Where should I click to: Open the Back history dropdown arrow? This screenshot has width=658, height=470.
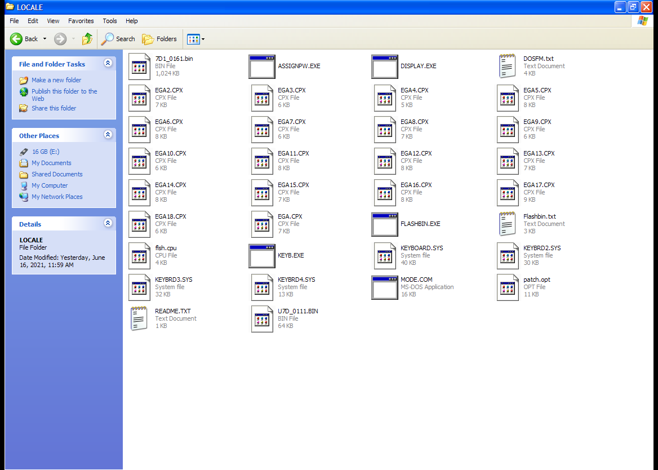(45, 39)
